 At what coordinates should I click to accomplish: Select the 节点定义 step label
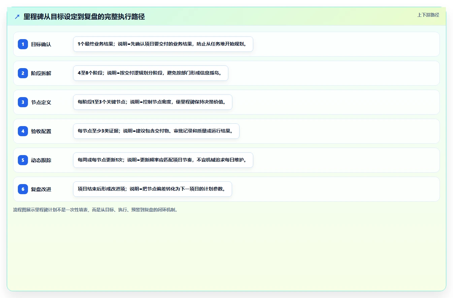[x=41, y=102]
